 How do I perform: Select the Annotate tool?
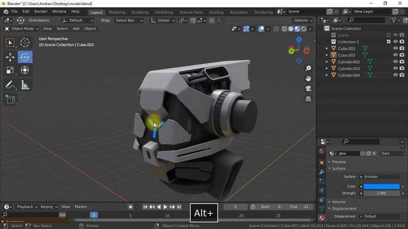10,85
